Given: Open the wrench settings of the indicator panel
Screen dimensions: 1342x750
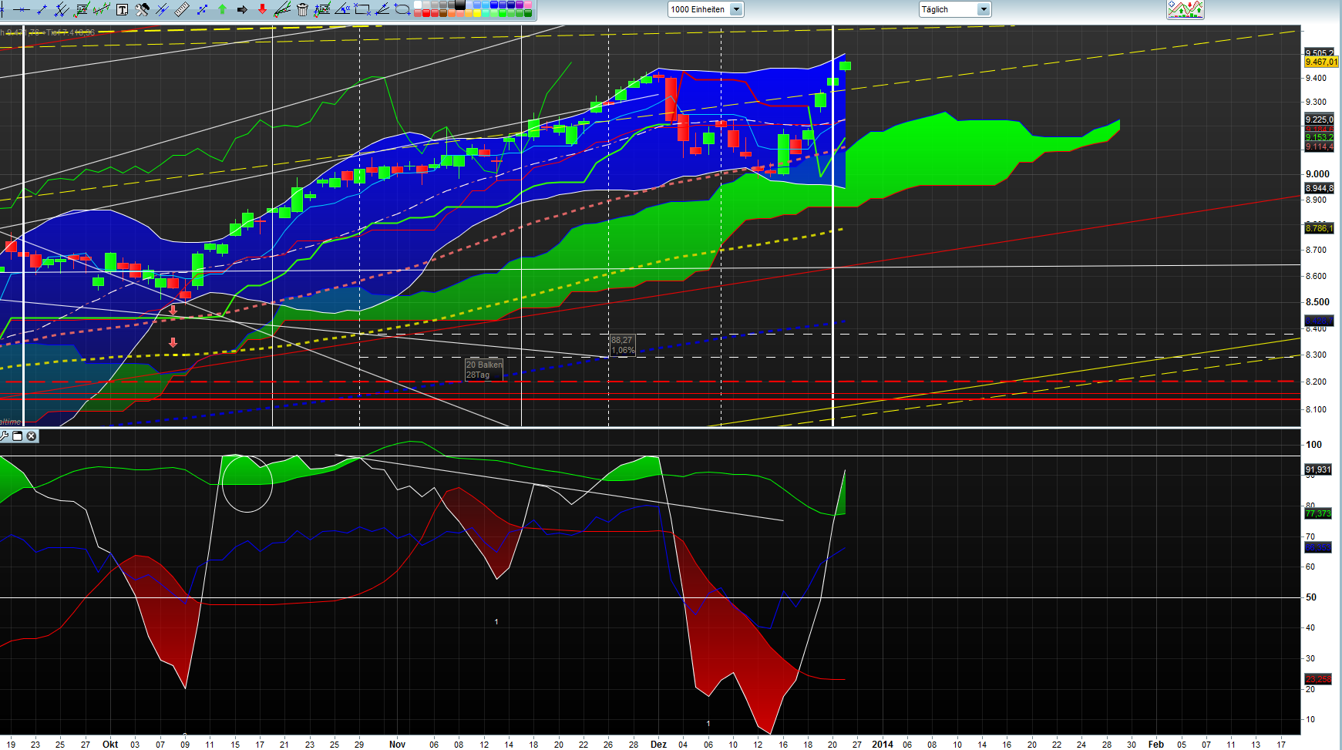Looking at the screenshot, I should 5,436.
